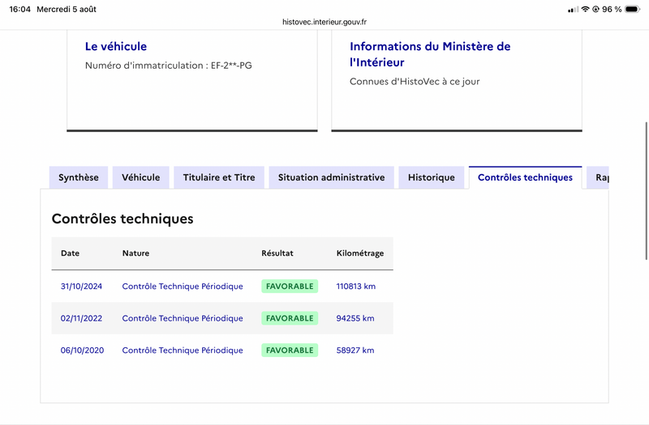
Task: Select the date 31/10/2024
Action: click(x=82, y=287)
